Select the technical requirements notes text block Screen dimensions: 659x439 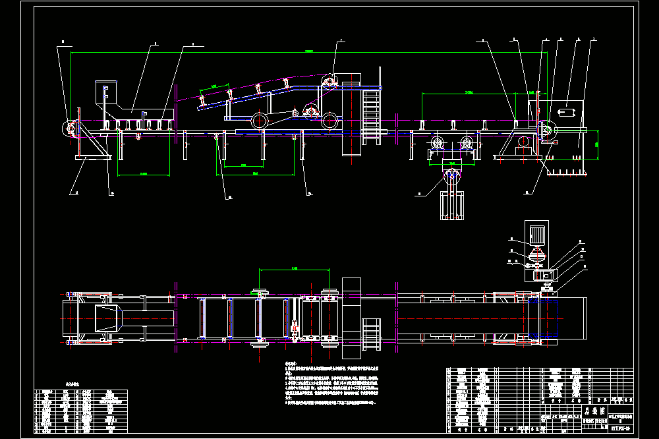coord(331,383)
